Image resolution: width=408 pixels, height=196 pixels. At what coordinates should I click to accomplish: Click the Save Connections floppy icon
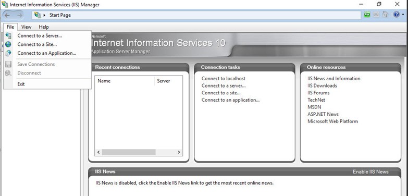(x=8, y=64)
